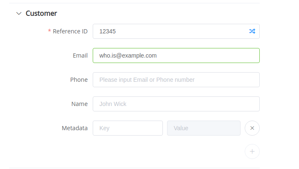Click the Metadata Key input
The image size is (299, 169).
pyautogui.click(x=127, y=128)
